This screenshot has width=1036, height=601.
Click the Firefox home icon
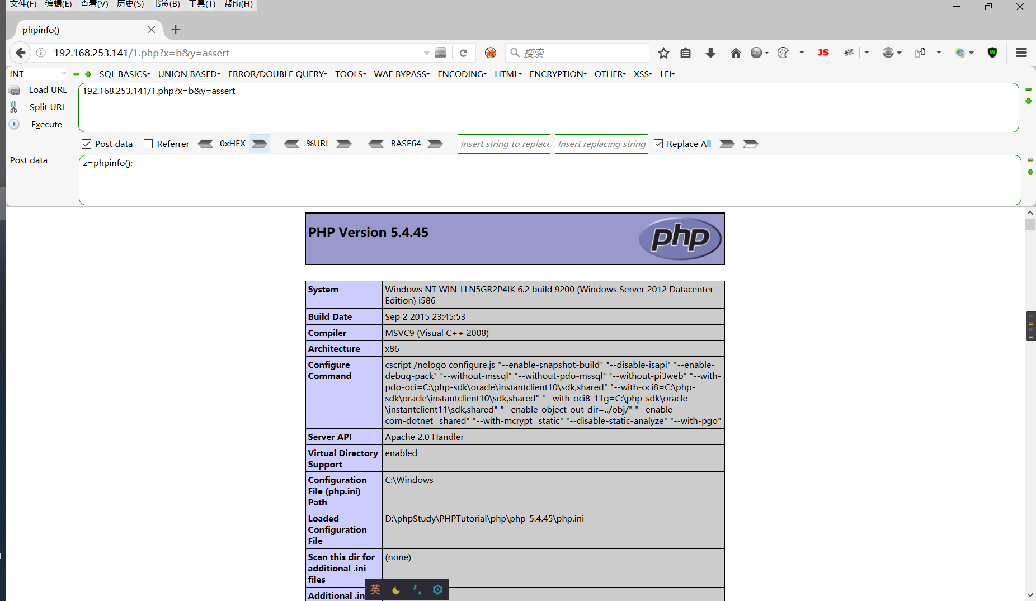coord(736,53)
